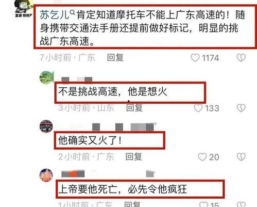Screen dimensions: 257x207
Task: Select comment 上帝要他死亡，必先令他疯狂
Action: 123,189
